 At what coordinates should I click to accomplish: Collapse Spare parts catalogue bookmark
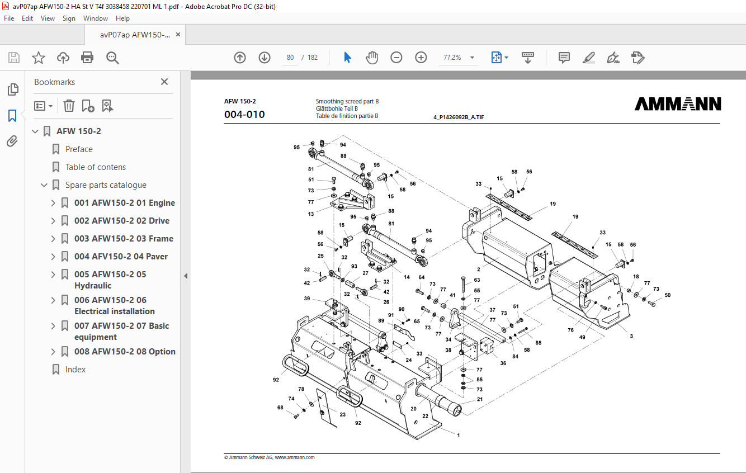coord(44,185)
